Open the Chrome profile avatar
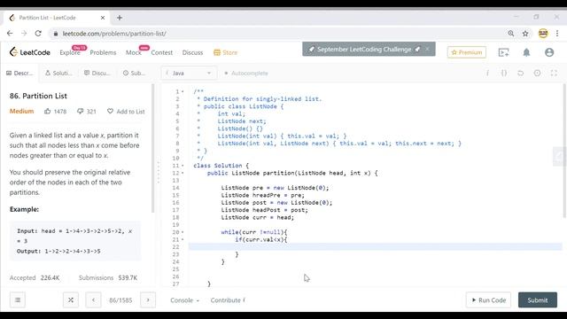This screenshot has height=319, width=567. (x=543, y=34)
